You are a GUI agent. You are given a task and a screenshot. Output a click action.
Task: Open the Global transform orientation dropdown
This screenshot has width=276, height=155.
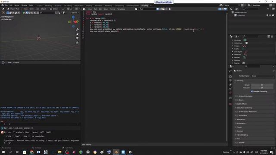[55, 9]
